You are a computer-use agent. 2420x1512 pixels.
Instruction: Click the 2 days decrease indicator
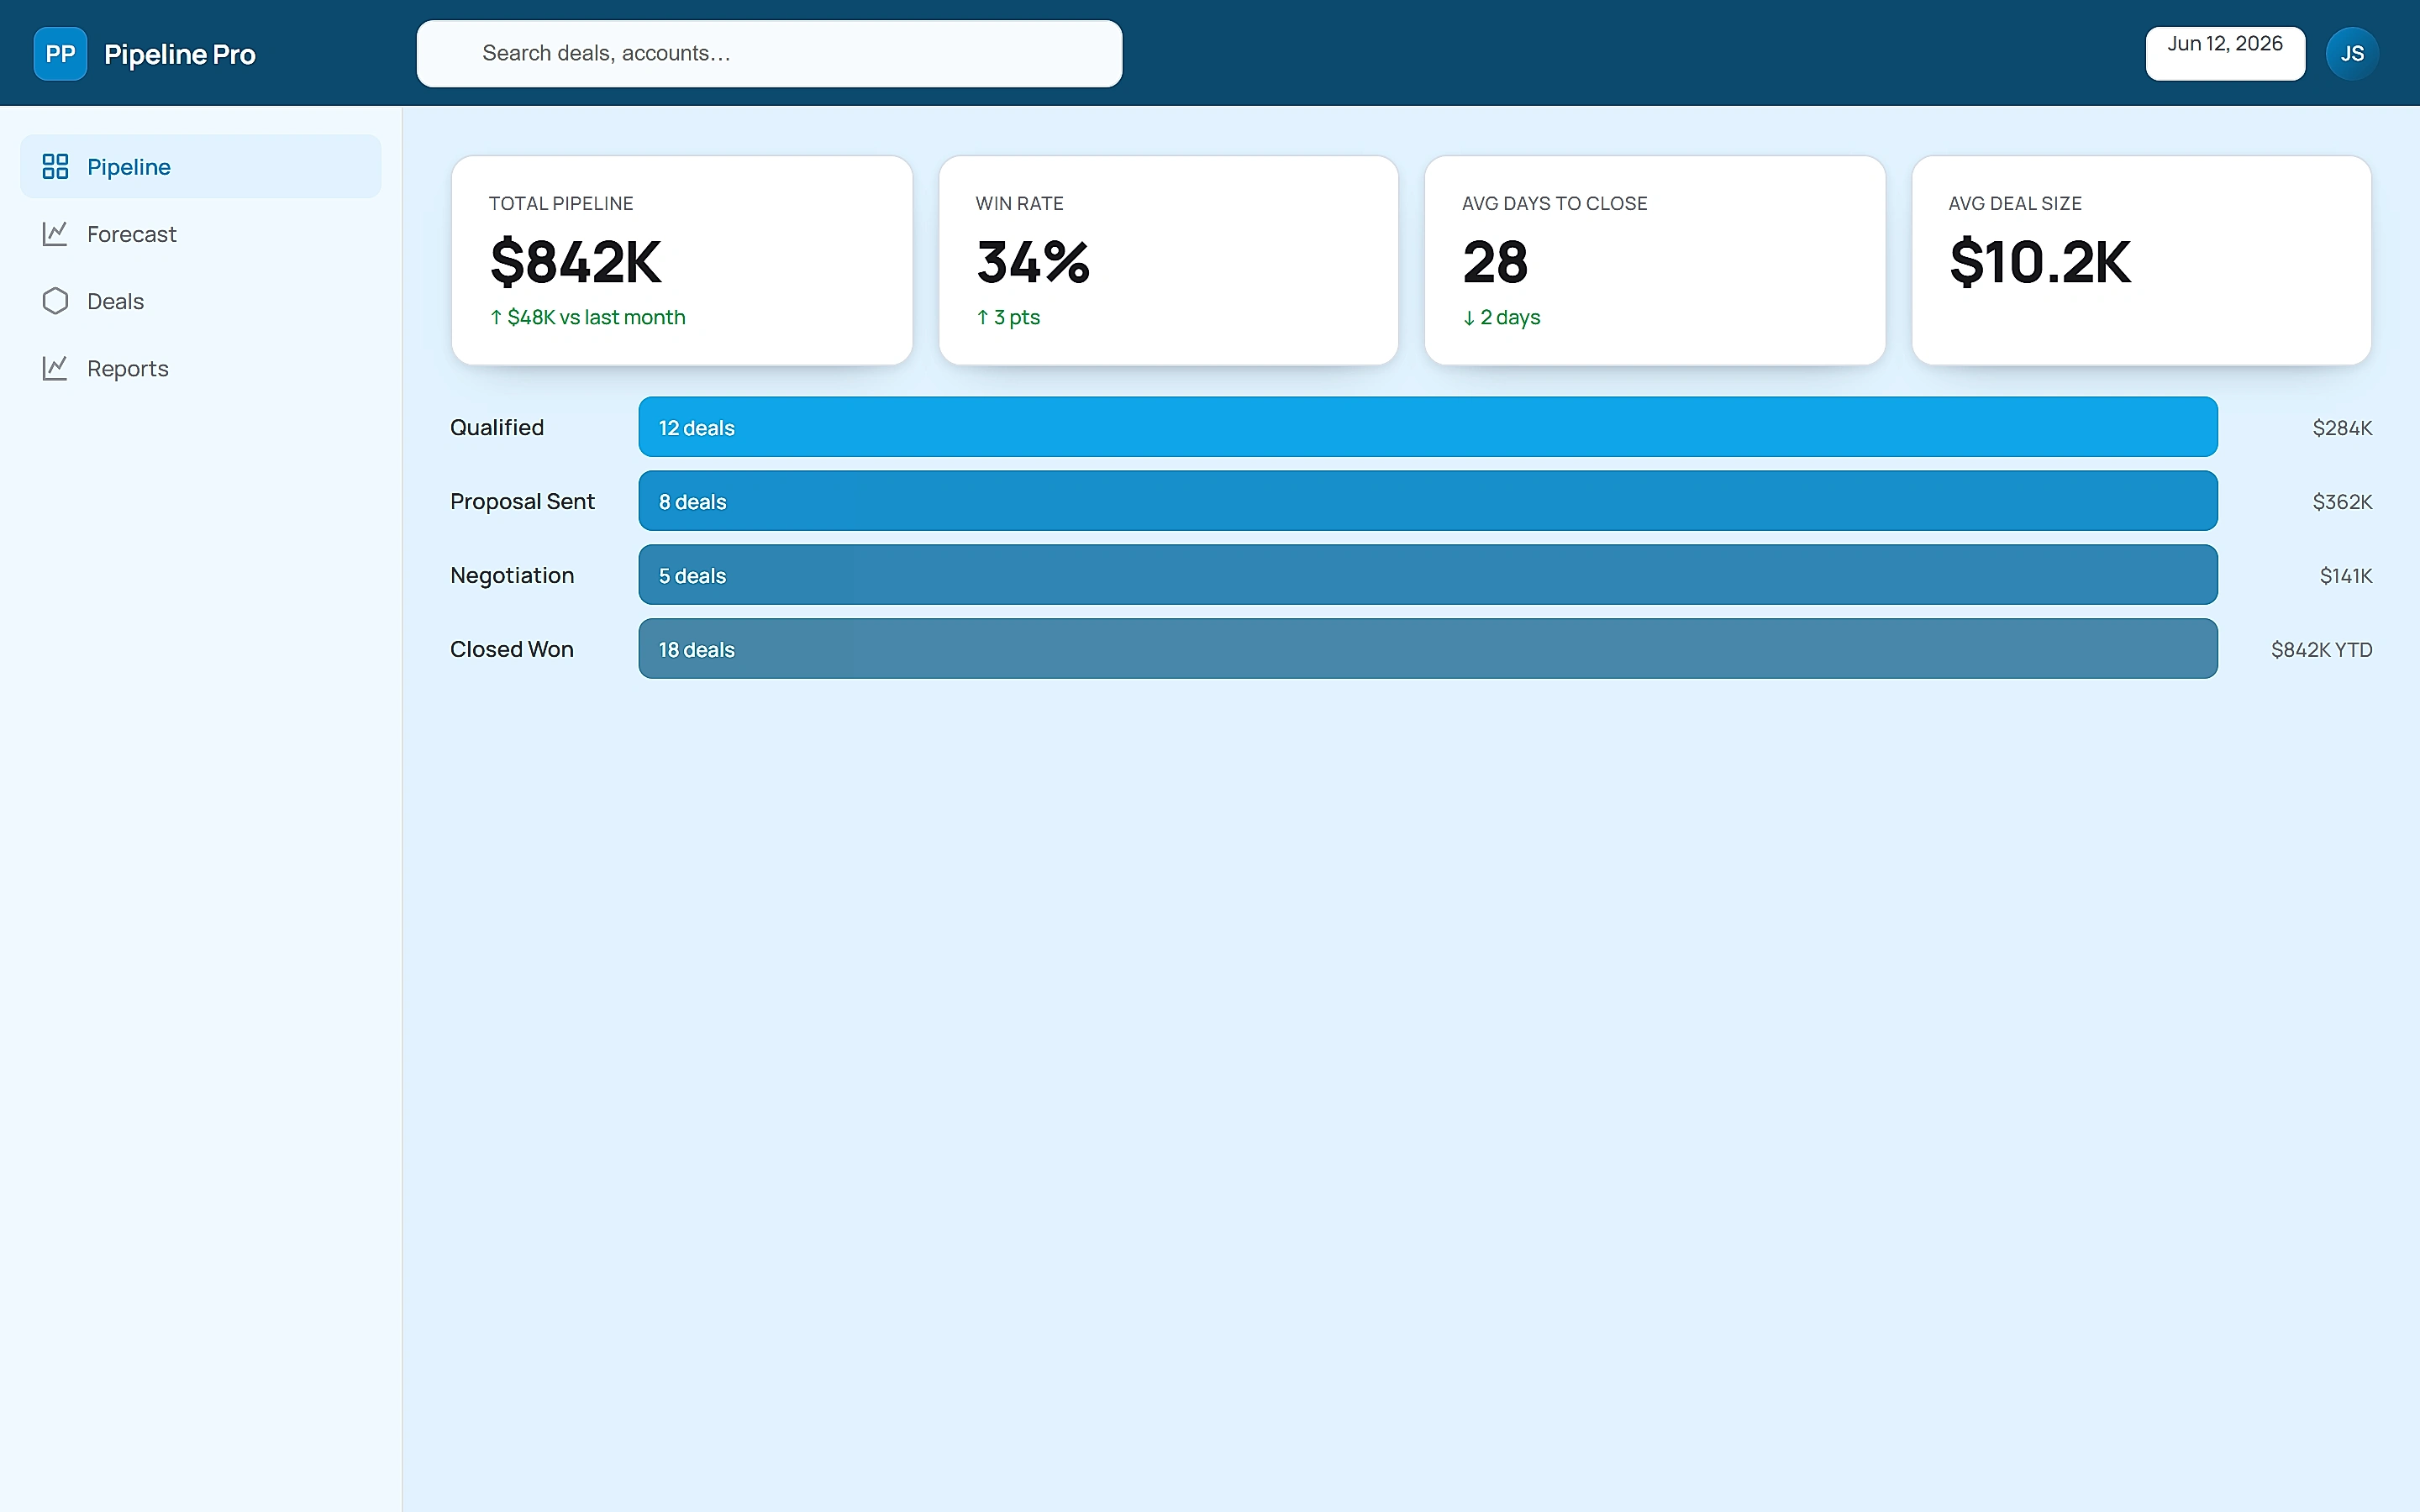tap(1501, 317)
